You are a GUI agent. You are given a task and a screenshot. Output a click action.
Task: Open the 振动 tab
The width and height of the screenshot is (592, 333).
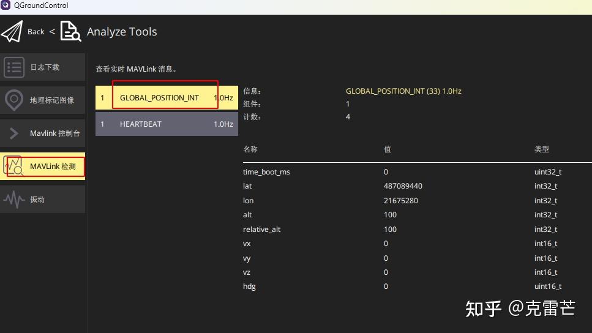37,200
